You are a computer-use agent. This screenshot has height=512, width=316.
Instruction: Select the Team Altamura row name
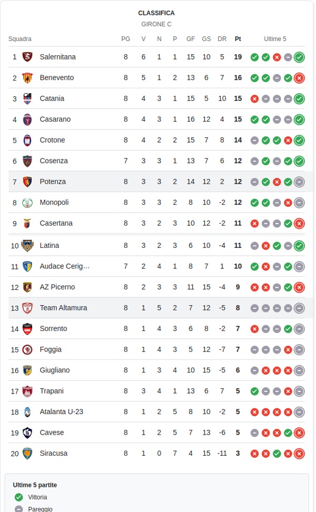point(63,308)
